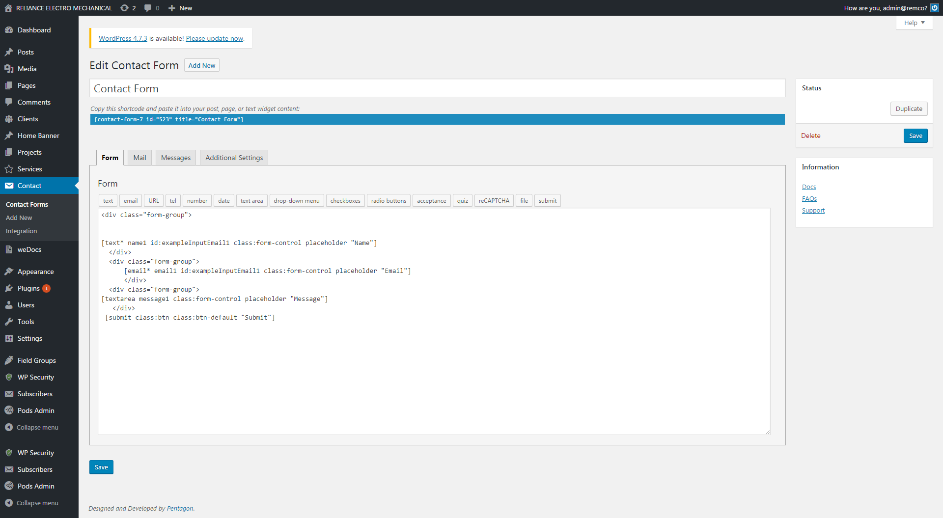Viewport: 943px width, 518px height.
Task: Click the home icon beside Reliance Electro Mechanical
Action: (8, 8)
